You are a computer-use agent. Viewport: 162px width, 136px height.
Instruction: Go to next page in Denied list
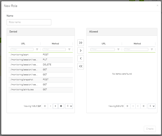tap(55, 106)
